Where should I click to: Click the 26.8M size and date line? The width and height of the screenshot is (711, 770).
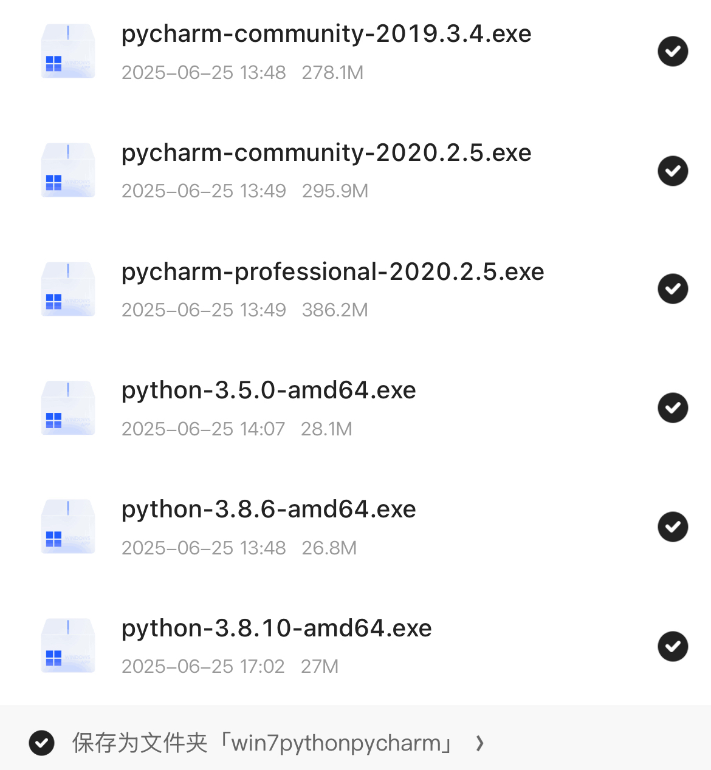point(239,548)
